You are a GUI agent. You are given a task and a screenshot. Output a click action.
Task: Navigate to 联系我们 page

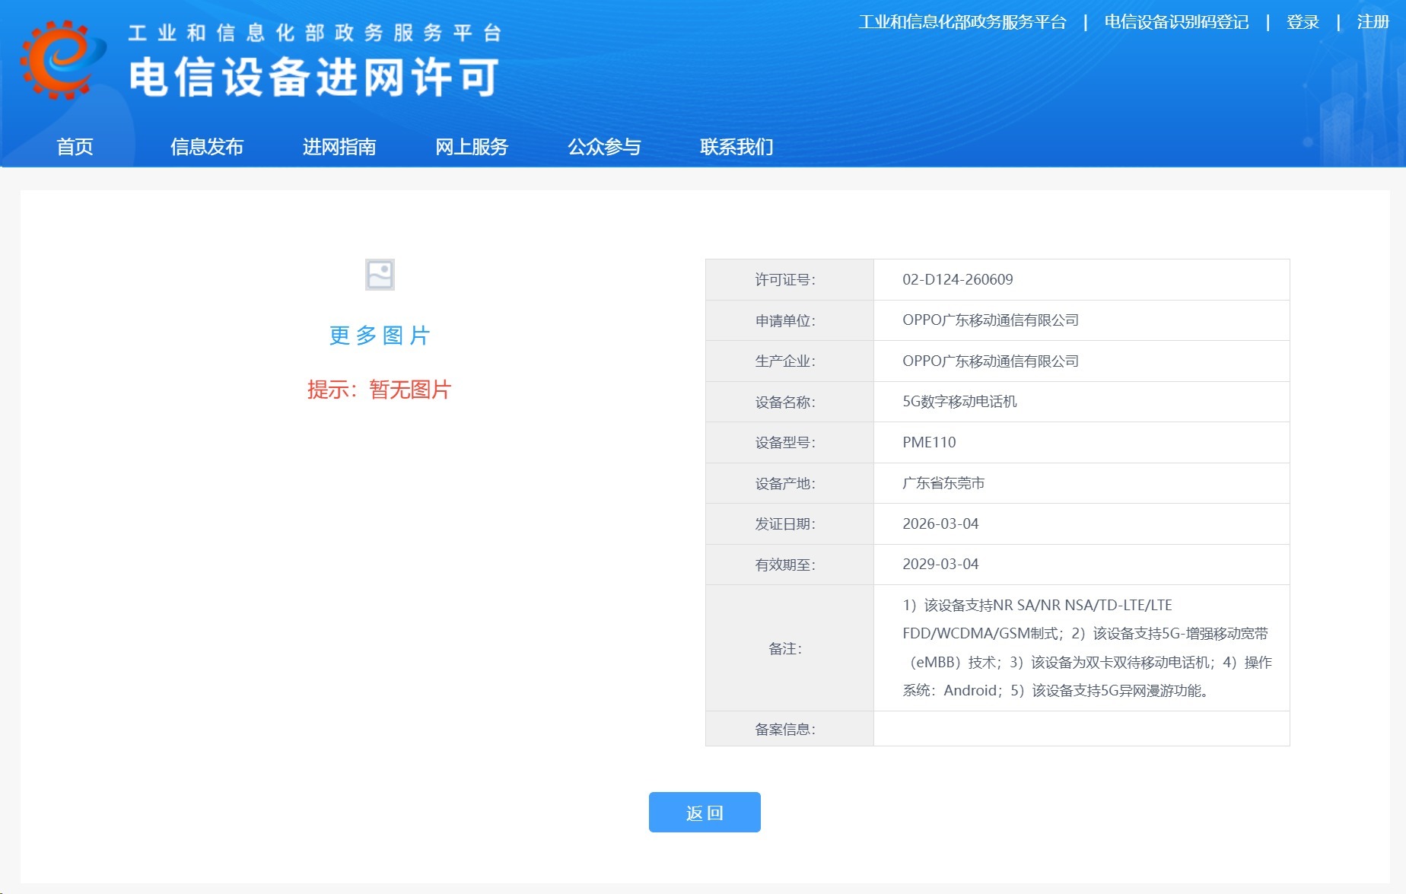pos(736,147)
